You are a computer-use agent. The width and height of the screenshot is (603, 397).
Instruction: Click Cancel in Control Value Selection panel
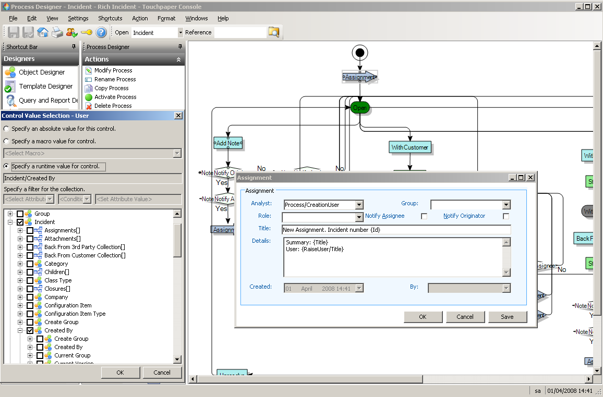[162, 373]
